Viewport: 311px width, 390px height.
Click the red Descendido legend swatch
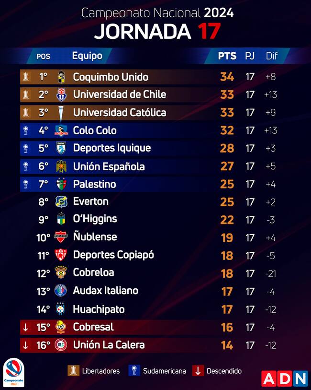click(198, 371)
